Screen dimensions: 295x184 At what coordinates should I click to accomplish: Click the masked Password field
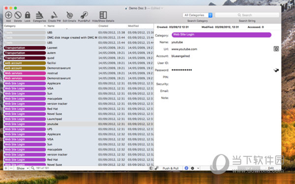(x=181, y=70)
